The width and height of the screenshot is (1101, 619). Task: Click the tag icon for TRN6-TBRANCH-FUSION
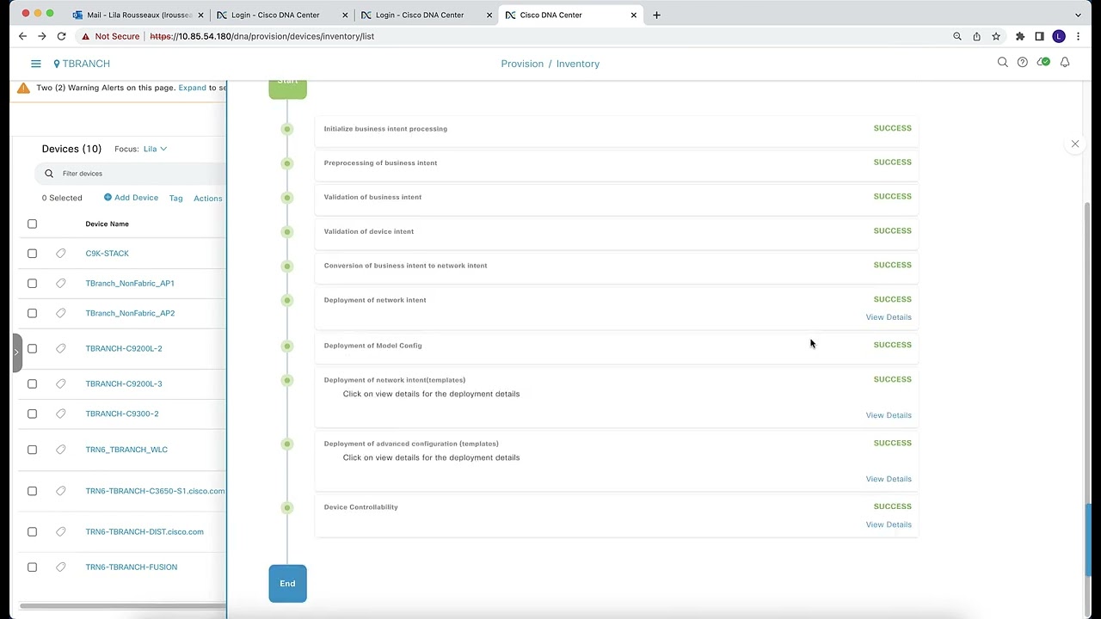(61, 567)
